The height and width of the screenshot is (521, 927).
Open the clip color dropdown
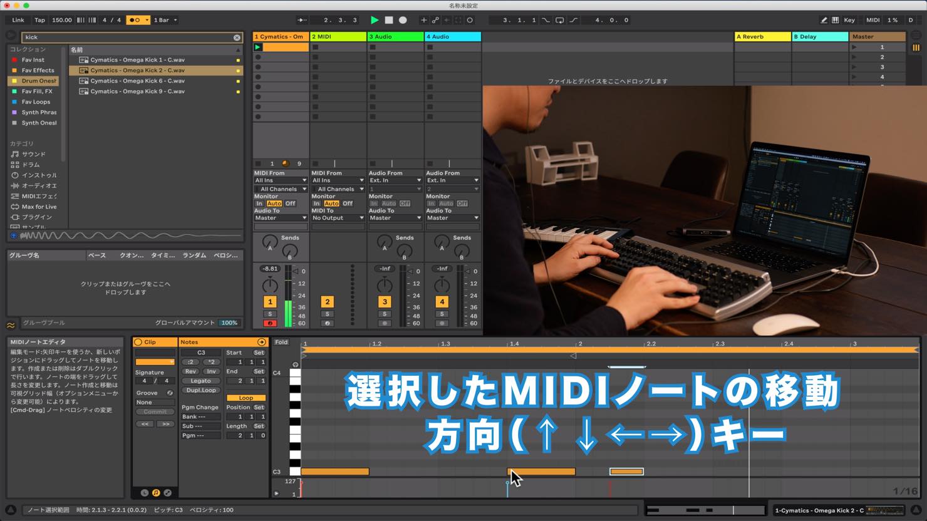155,362
